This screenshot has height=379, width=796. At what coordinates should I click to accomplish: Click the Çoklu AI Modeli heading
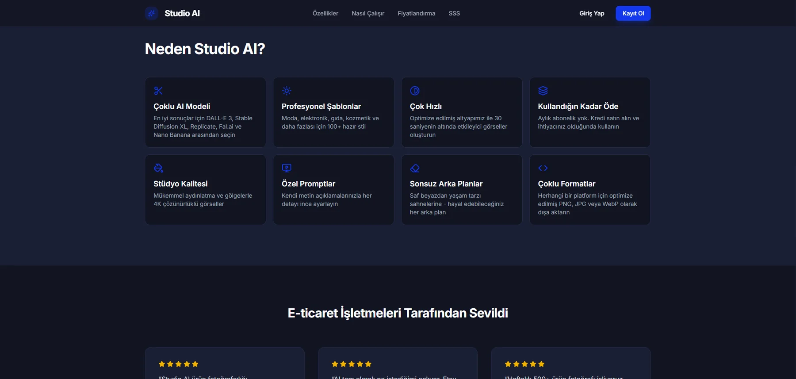182,107
